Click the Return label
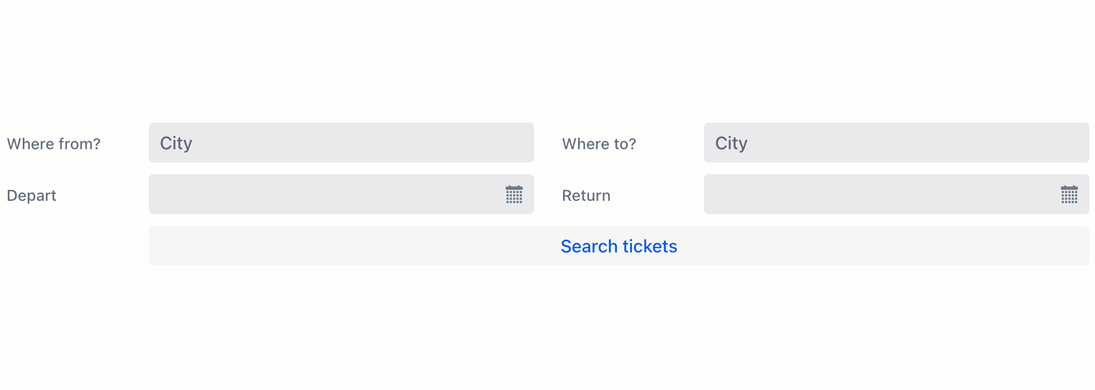The height and width of the screenshot is (390, 1095). (x=585, y=195)
